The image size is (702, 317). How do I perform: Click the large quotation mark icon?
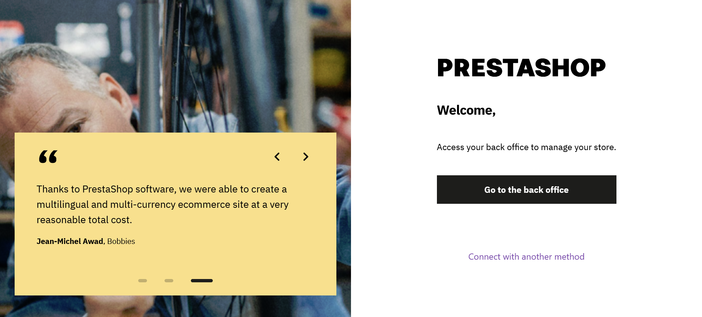pyautogui.click(x=48, y=157)
